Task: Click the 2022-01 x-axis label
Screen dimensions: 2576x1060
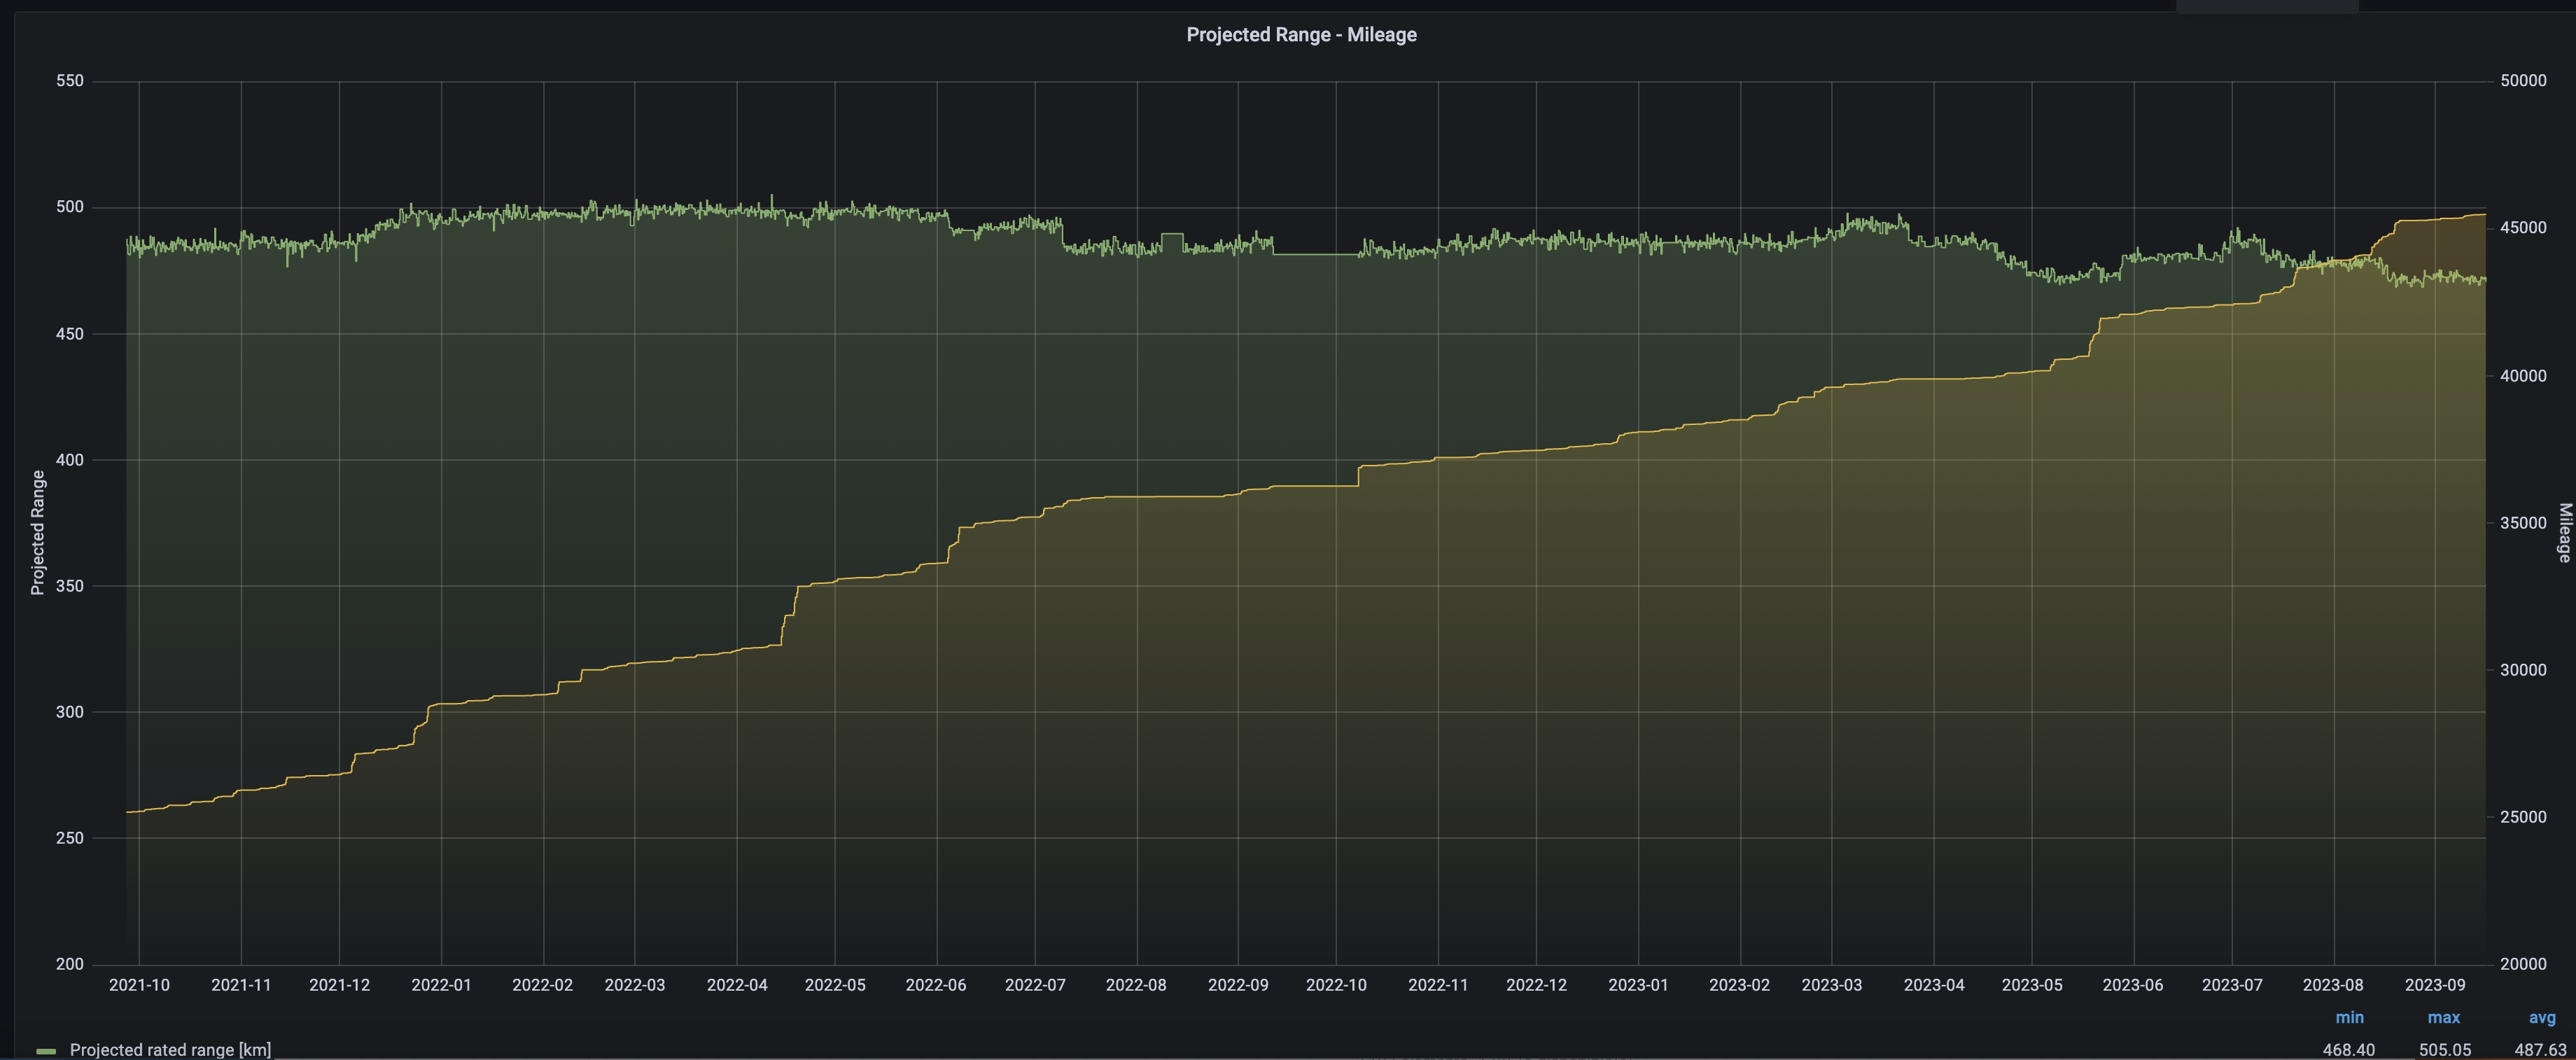Action: 441,985
